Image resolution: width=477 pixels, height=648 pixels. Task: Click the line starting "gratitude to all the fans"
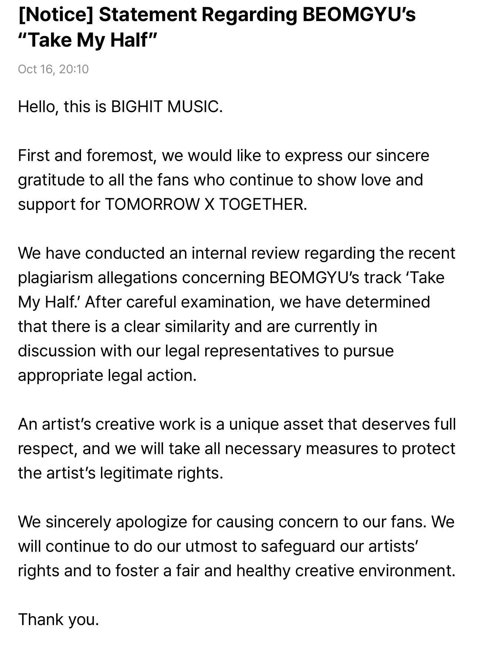click(x=220, y=180)
